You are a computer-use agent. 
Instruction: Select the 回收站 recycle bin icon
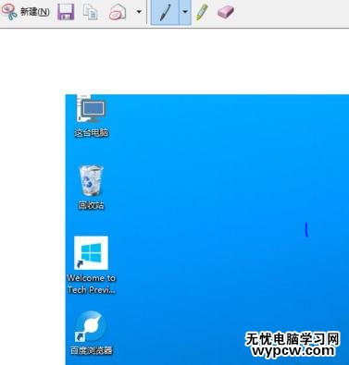92,180
